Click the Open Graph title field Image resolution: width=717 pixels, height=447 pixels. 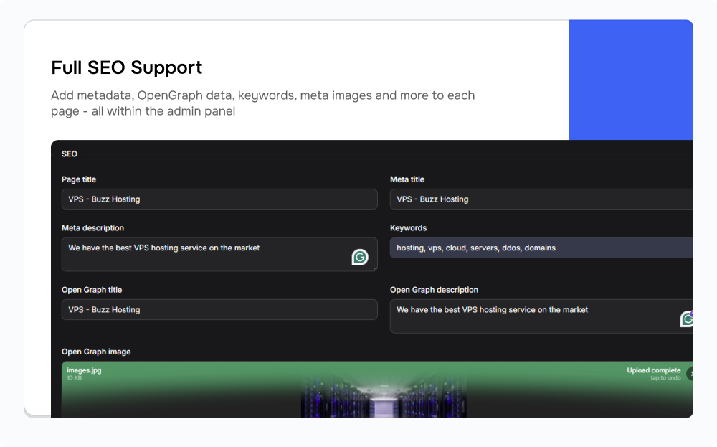(x=219, y=310)
